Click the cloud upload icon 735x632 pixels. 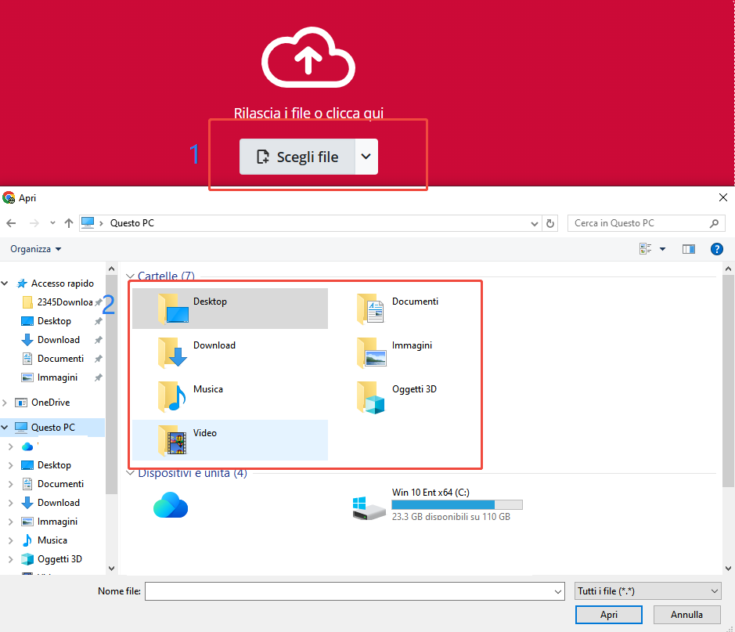coord(308,57)
